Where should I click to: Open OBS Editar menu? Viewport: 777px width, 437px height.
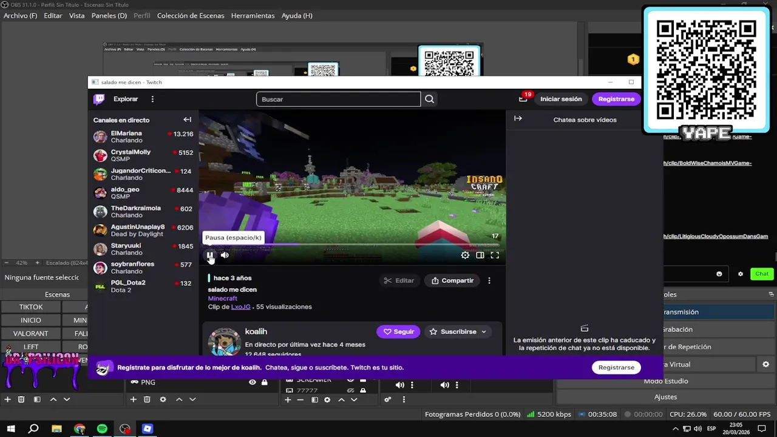click(x=53, y=15)
